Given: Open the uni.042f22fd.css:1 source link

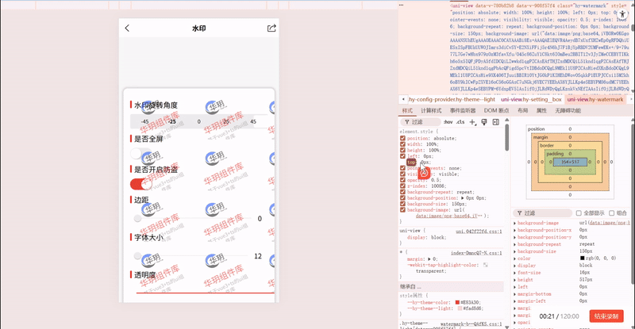Looking at the screenshot, I should (479, 231).
